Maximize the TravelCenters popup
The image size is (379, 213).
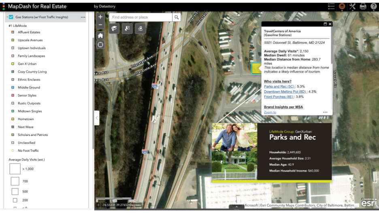(325, 24)
